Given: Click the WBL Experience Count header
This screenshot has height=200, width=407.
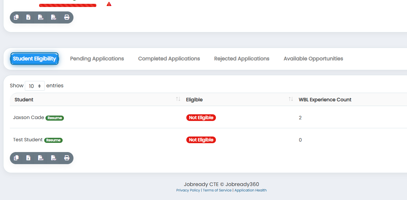Looking at the screenshot, I should tap(325, 100).
